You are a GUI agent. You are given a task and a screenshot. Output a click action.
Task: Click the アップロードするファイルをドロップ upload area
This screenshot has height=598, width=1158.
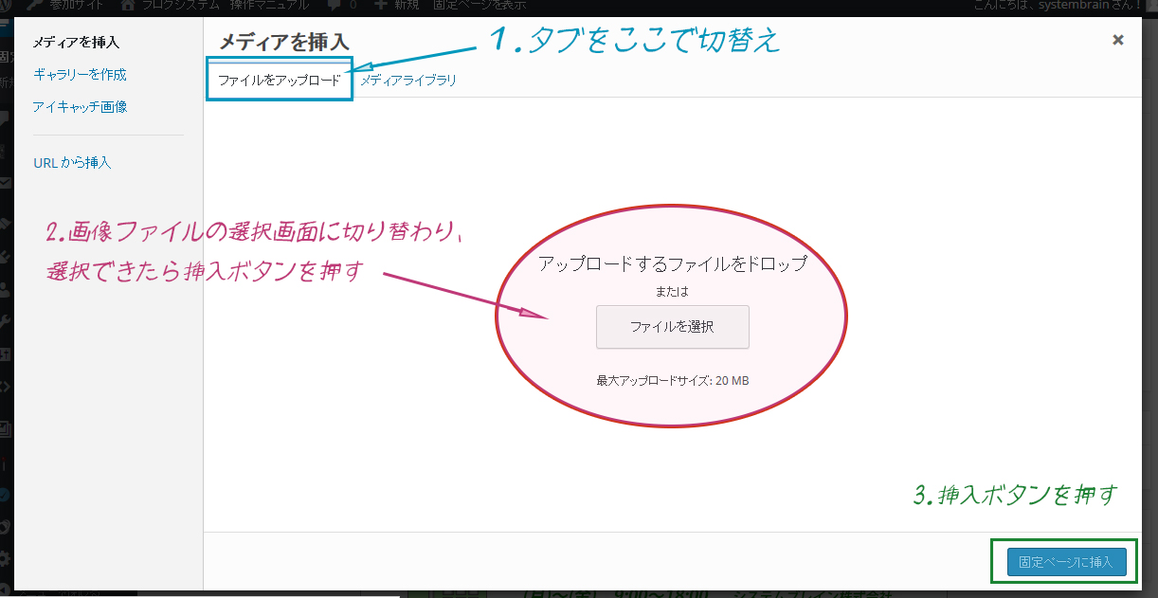tap(672, 263)
